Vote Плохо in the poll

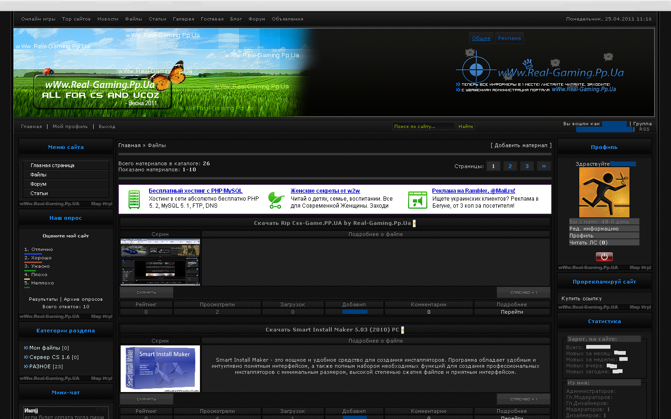pyautogui.click(x=39, y=275)
